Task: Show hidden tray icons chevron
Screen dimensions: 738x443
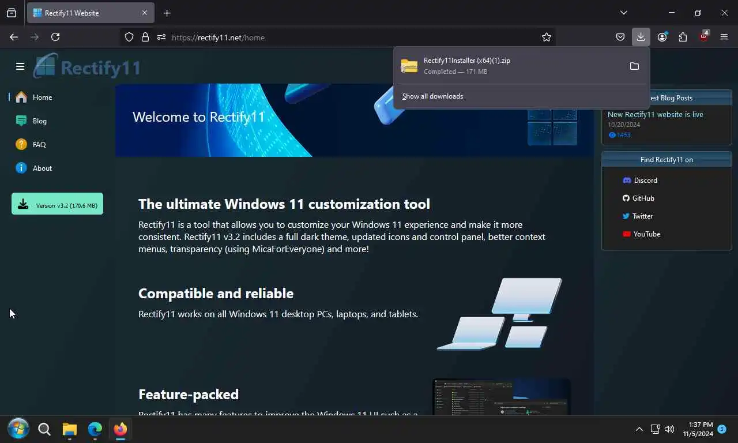Action: (639, 429)
